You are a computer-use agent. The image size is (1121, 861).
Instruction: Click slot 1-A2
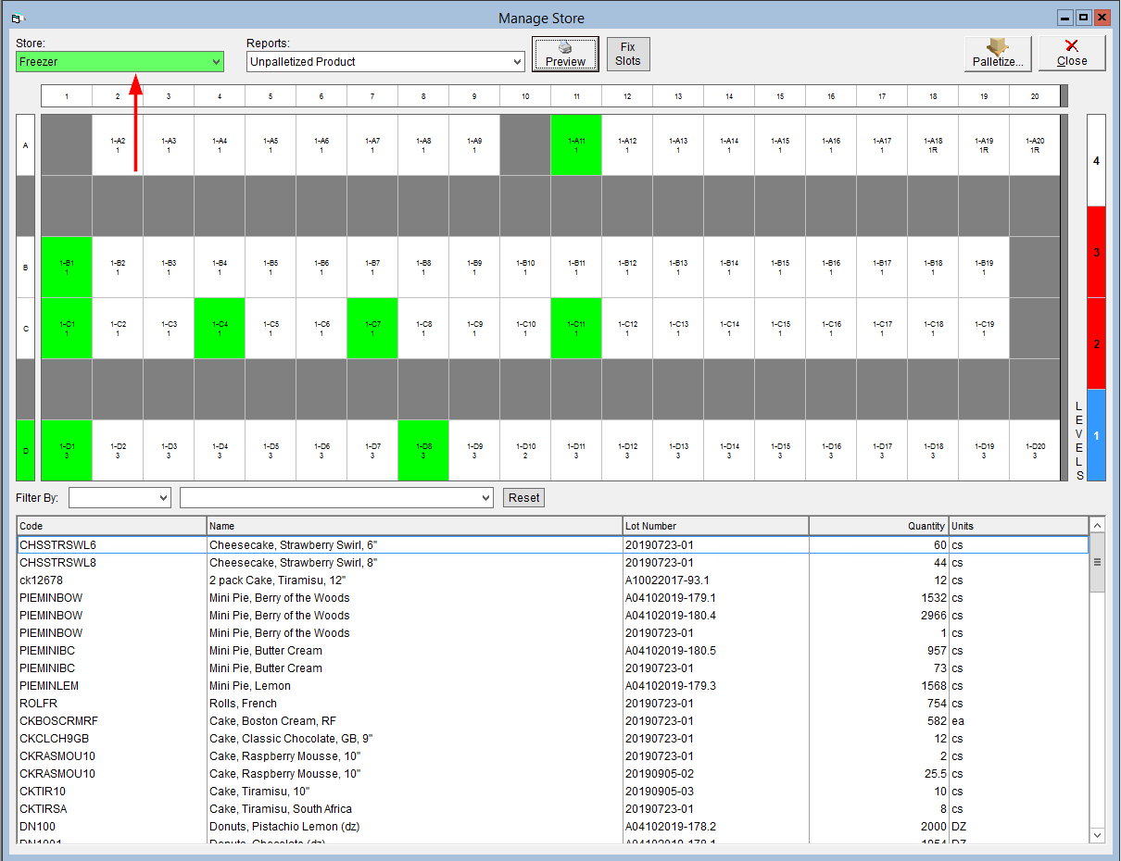118,145
